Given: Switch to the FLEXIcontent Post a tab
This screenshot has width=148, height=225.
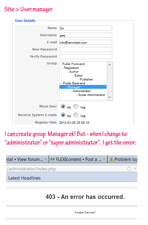Looking at the screenshot, I should coord(78,159).
